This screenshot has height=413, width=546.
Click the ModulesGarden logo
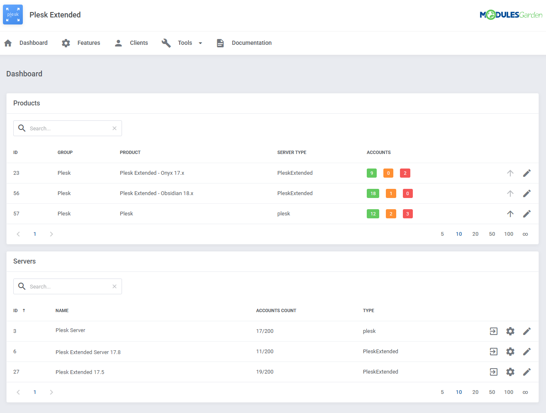(511, 14)
